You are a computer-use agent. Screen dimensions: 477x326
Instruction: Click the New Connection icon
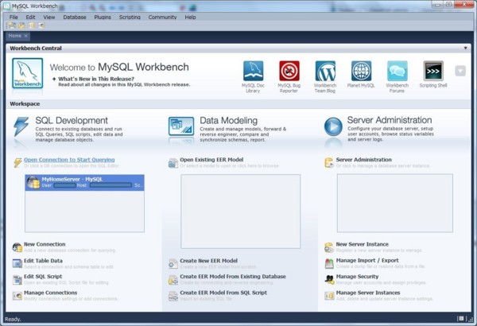[17, 247]
